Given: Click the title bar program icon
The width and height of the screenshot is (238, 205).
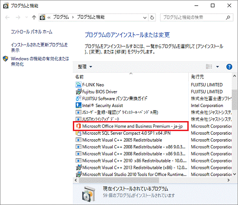Looking at the screenshot, I should point(6,6).
